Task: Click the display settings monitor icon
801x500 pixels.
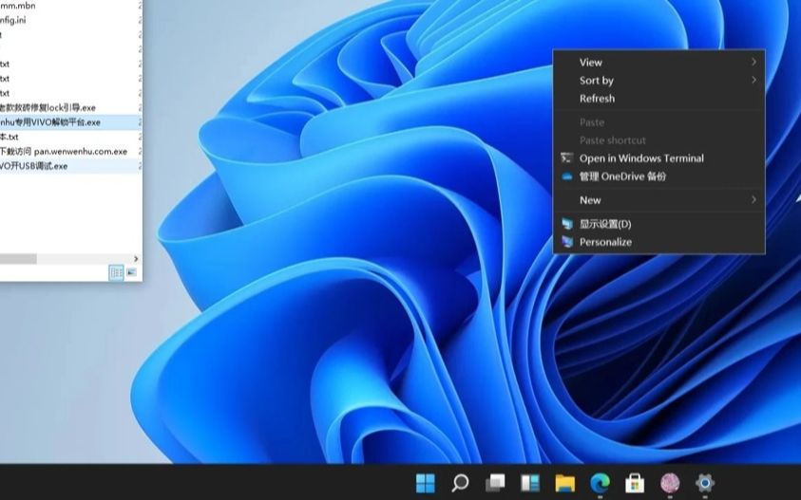Action: pos(567,224)
